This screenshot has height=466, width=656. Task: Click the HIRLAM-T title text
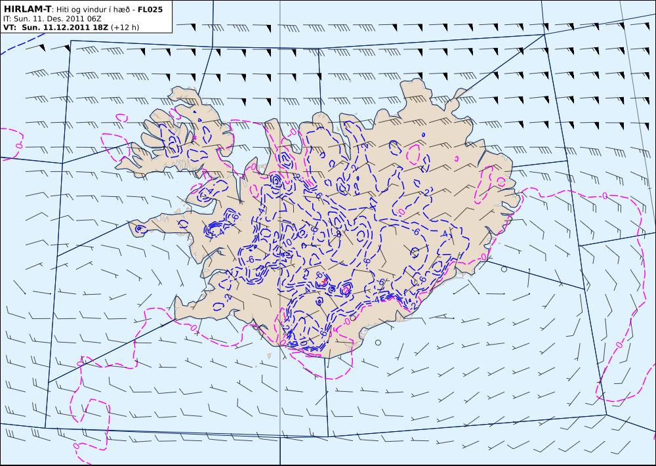(27, 9)
